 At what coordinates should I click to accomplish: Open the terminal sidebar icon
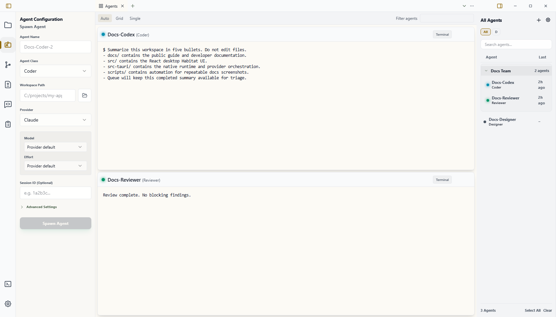tap(8, 284)
